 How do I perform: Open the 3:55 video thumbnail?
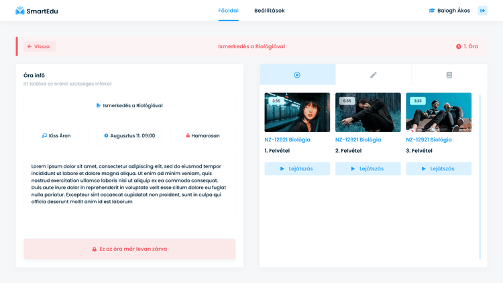click(x=297, y=112)
